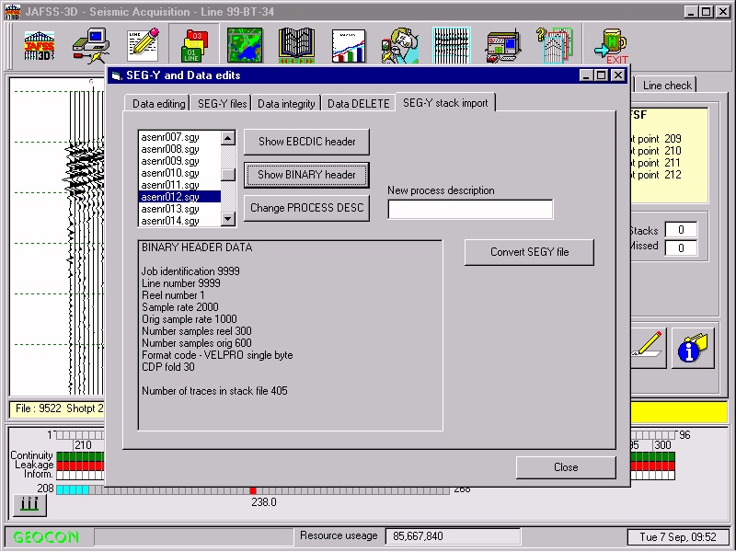Select asenr010.sgy in file list

[179, 173]
